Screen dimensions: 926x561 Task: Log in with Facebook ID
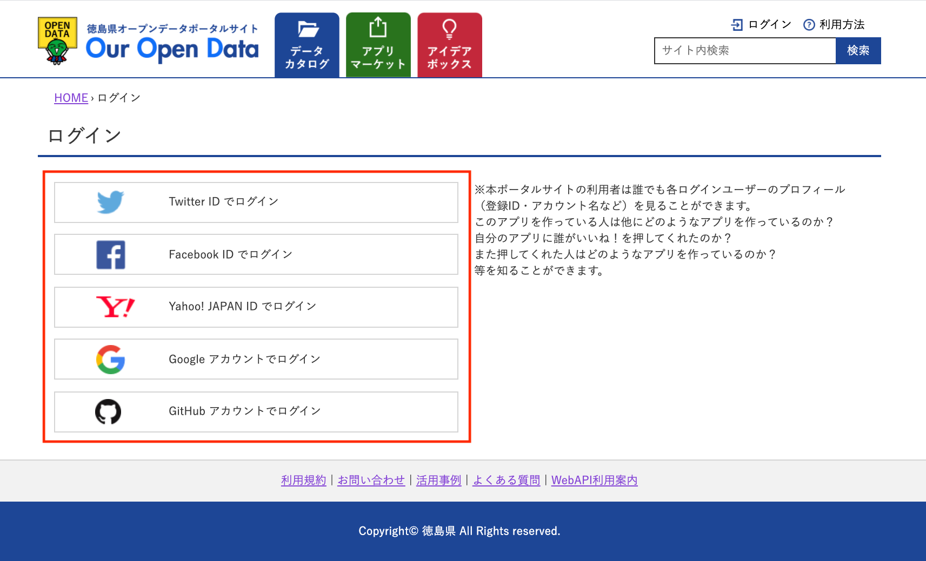coord(256,254)
